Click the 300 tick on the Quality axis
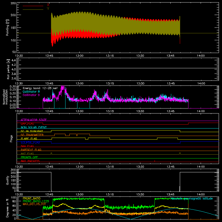This screenshot has width=222, height=222. [x=13, y=170]
